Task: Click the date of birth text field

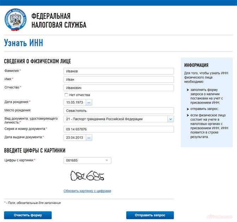Action: [x=74, y=103]
